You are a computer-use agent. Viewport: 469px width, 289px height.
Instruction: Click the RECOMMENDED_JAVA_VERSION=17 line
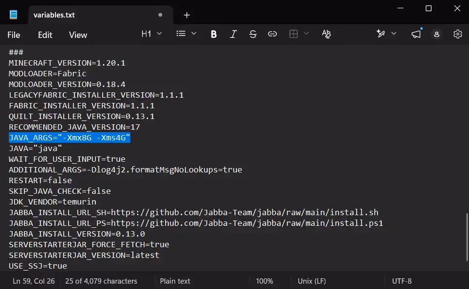[74, 127]
